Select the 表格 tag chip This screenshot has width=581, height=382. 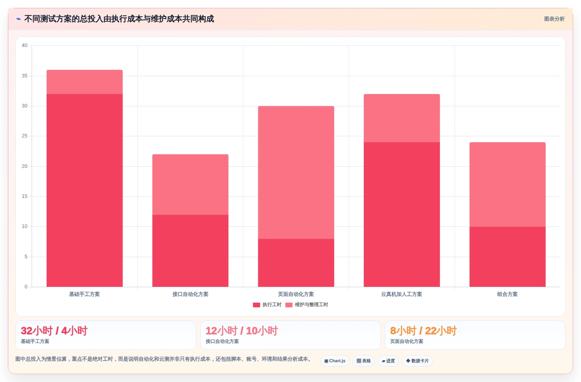(363, 361)
